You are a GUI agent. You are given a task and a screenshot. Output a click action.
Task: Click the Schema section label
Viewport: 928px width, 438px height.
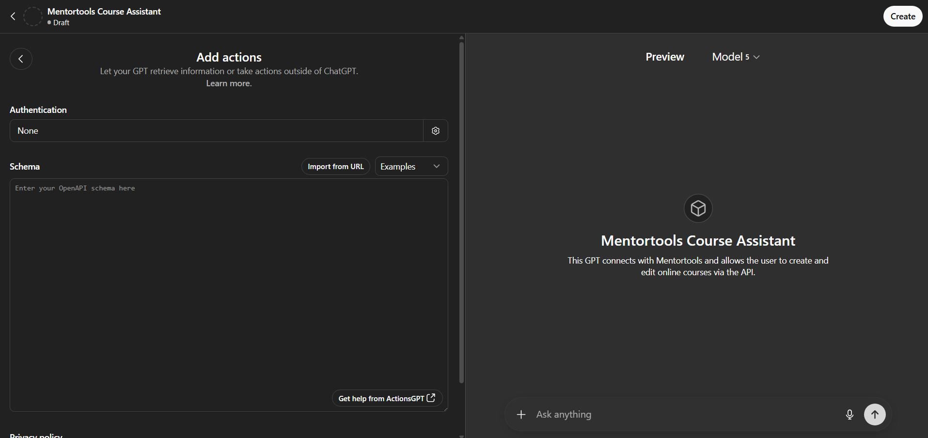point(25,167)
